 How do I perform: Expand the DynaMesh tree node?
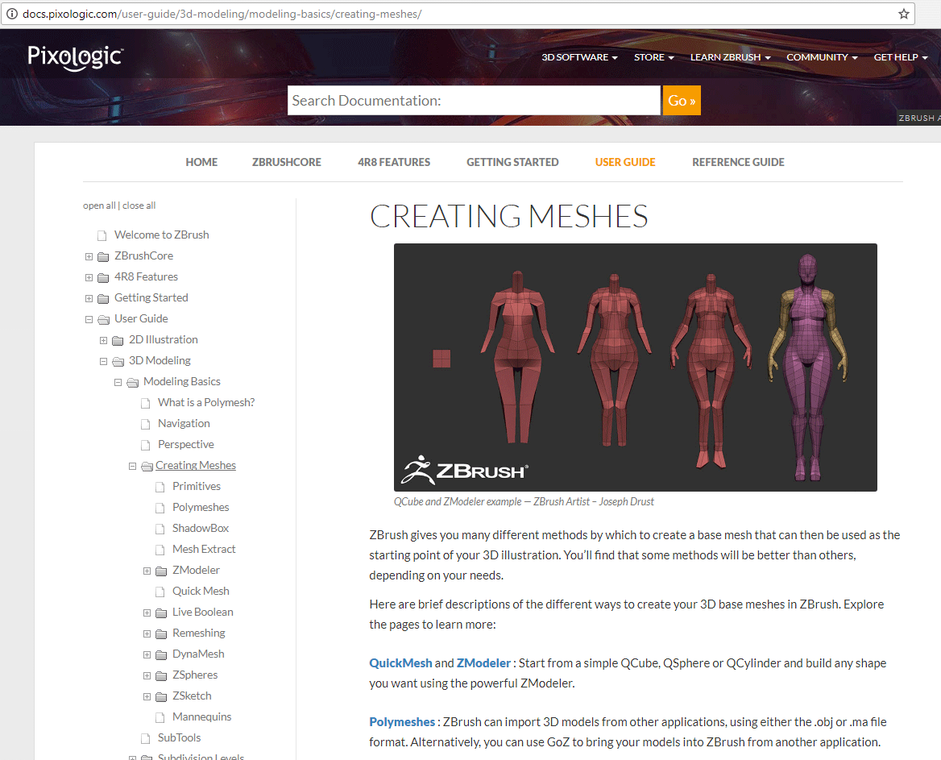click(147, 655)
